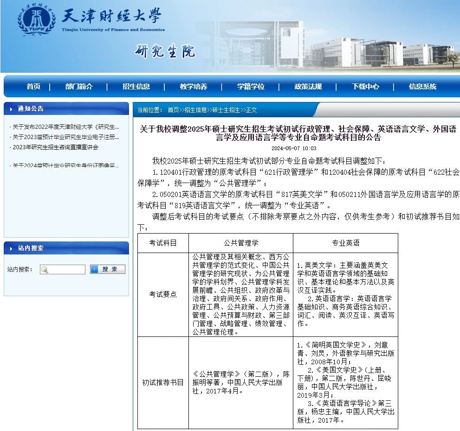Go to 招生信息 in navigation bar
The image size is (460, 431).
click(x=136, y=87)
